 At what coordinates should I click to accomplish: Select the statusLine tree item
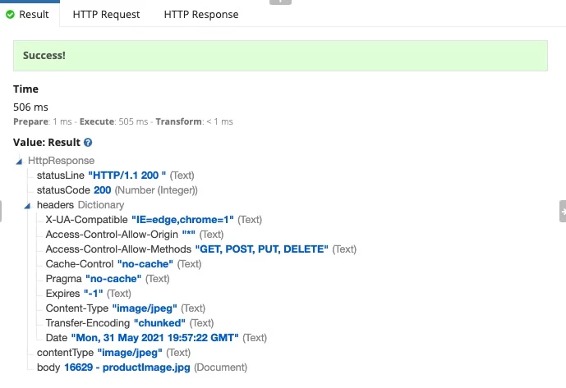[116, 176]
